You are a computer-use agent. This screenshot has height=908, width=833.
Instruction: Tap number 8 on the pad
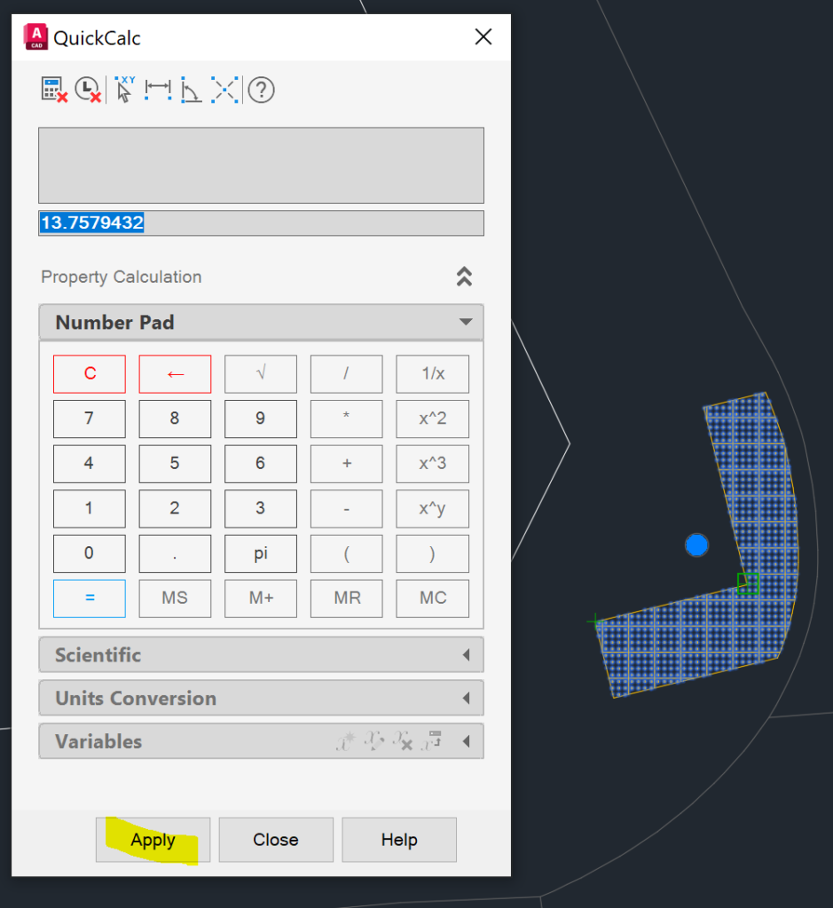click(175, 419)
